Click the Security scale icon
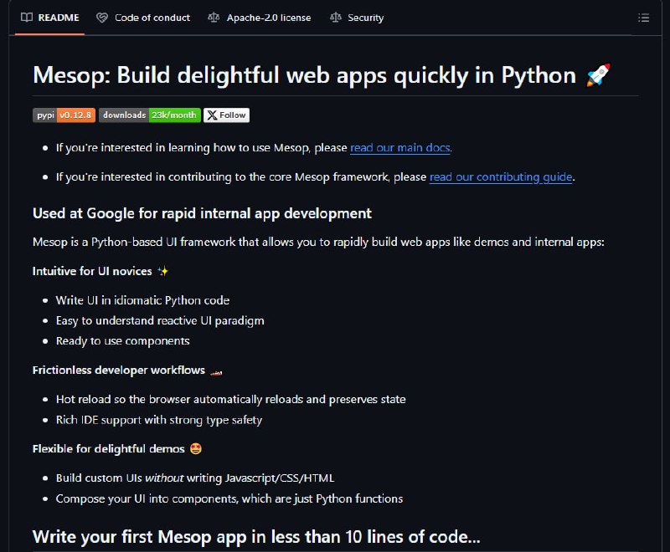 336,18
